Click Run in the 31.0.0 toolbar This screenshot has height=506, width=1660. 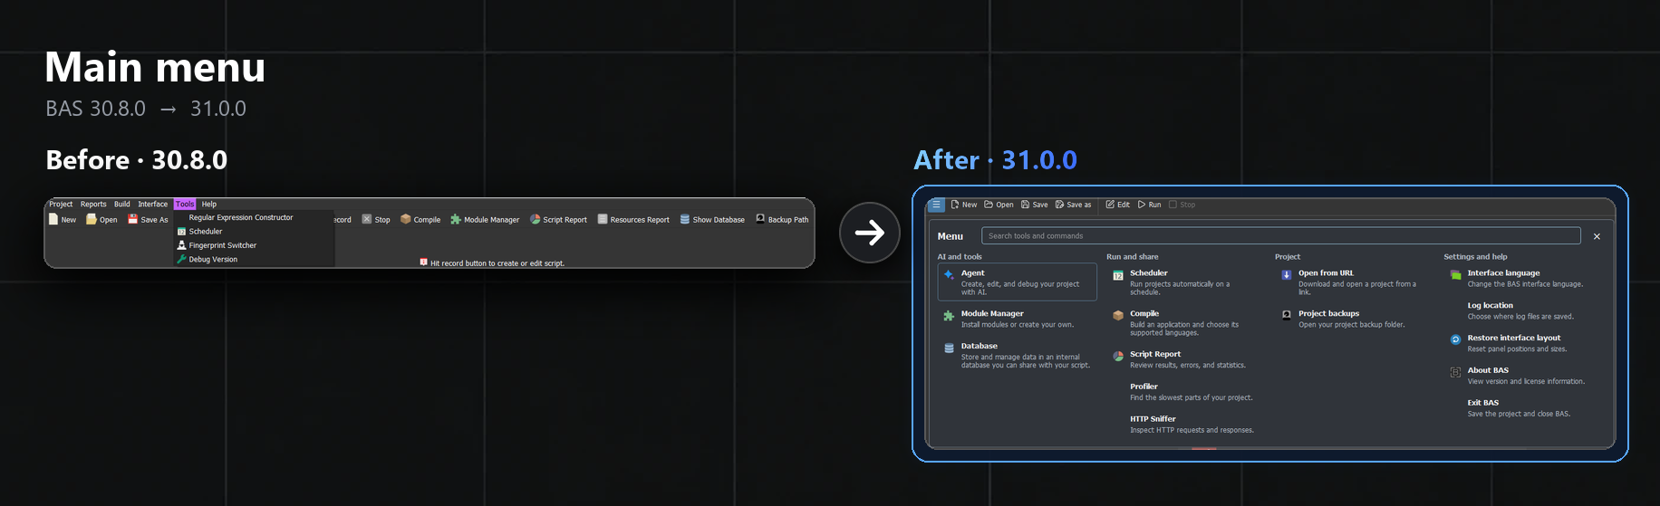coord(1149,205)
